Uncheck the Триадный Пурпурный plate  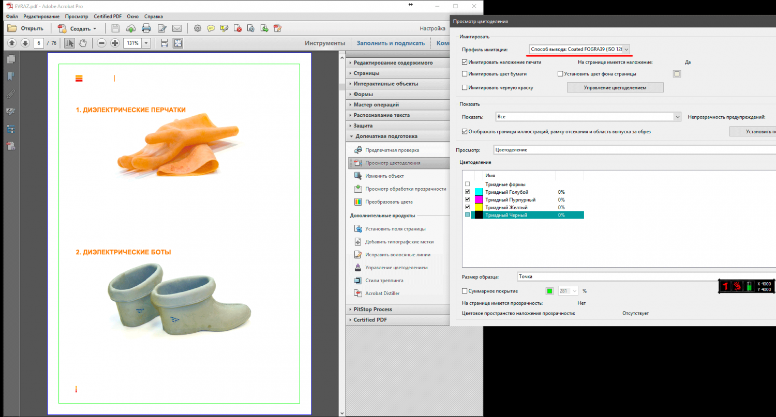(x=468, y=199)
